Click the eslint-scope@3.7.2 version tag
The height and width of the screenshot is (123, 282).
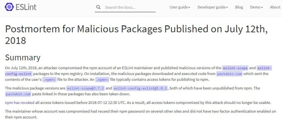(x=85, y=88)
